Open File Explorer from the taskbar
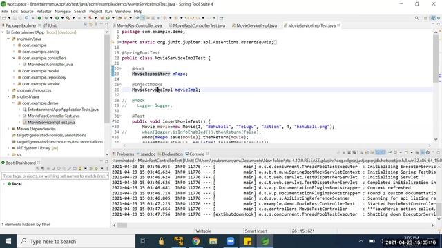Viewport: 442px width, 248px height. coord(213,241)
